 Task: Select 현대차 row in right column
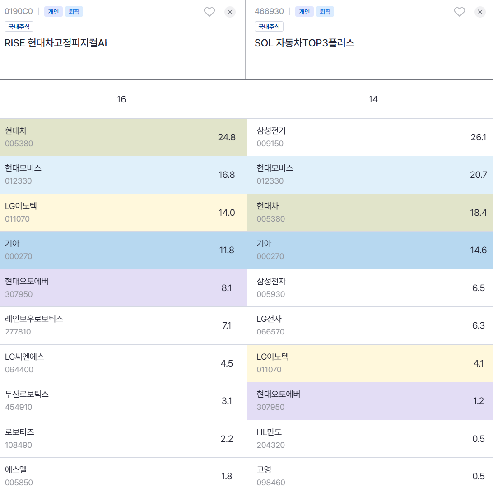coord(370,213)
